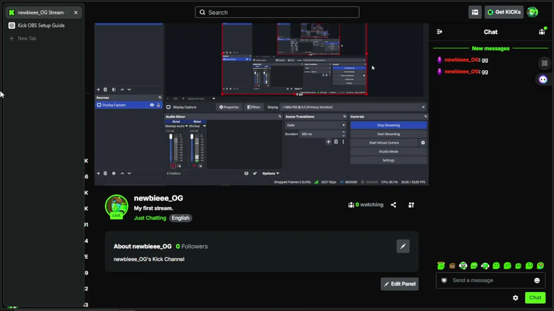Image resolution: width=554 pixels, height=311 pixels.
Task: Enable Studio Mode button
Action: click(x=389, y=152)
